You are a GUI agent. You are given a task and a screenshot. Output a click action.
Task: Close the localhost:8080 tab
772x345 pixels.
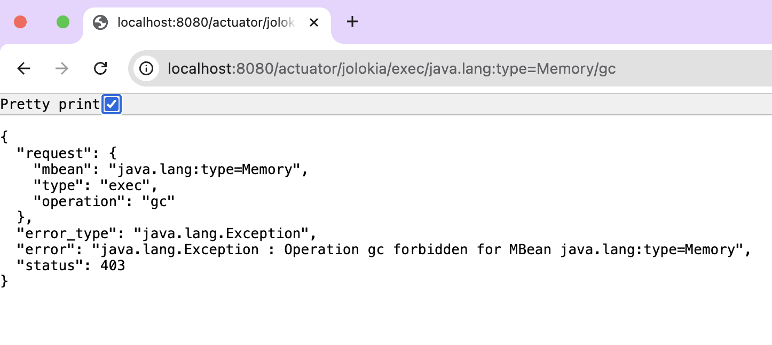click(314, 22)
